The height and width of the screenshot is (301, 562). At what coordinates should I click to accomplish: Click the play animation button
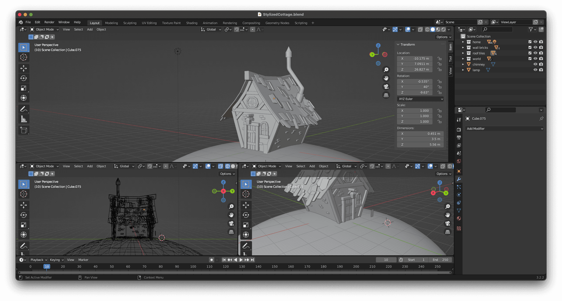click(241, 260)
